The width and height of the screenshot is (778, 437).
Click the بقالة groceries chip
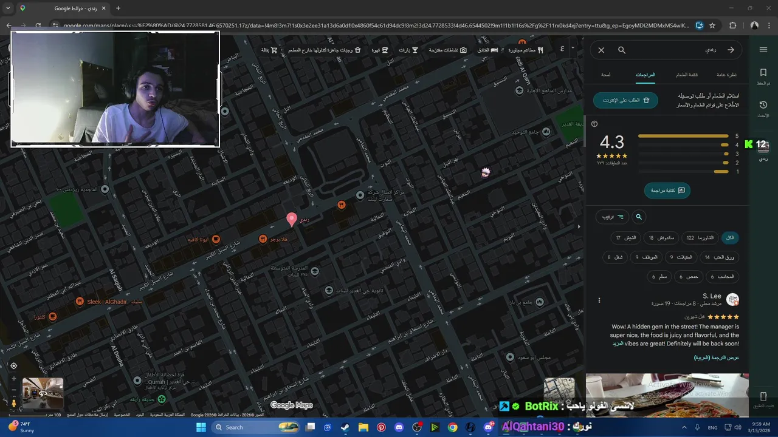(269, 50)
